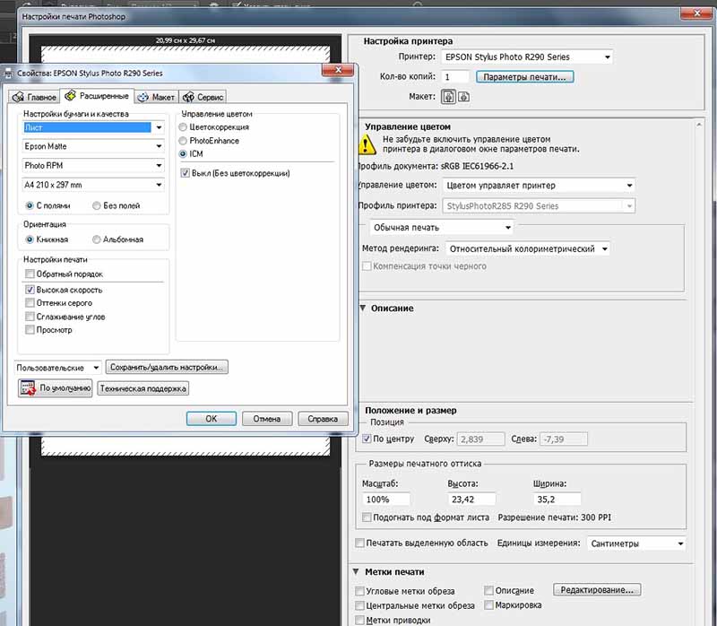Click the Ширина 35,2 field
The image size is (717, 626).
557,500
